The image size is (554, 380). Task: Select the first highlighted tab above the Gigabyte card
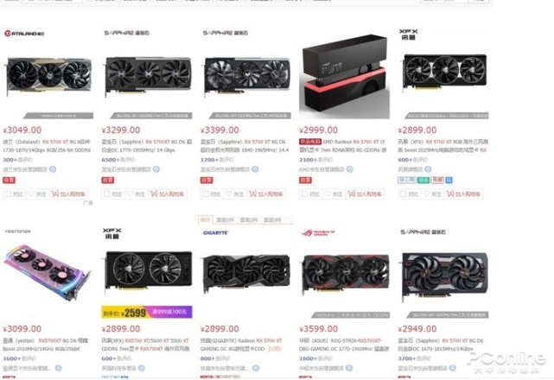pos(206,219)
